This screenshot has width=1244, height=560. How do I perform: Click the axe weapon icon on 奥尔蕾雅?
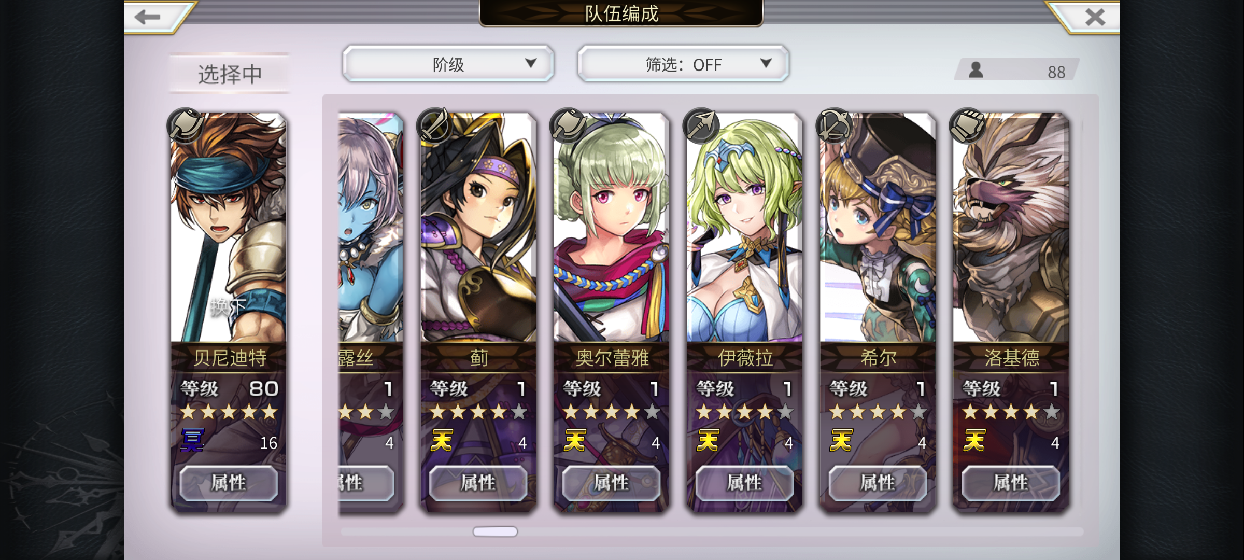[568, 125]
